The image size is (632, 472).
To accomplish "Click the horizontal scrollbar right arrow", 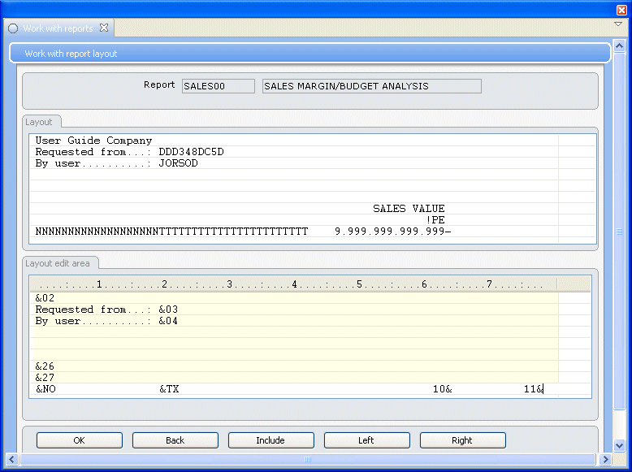I will [x=605, y=460].
